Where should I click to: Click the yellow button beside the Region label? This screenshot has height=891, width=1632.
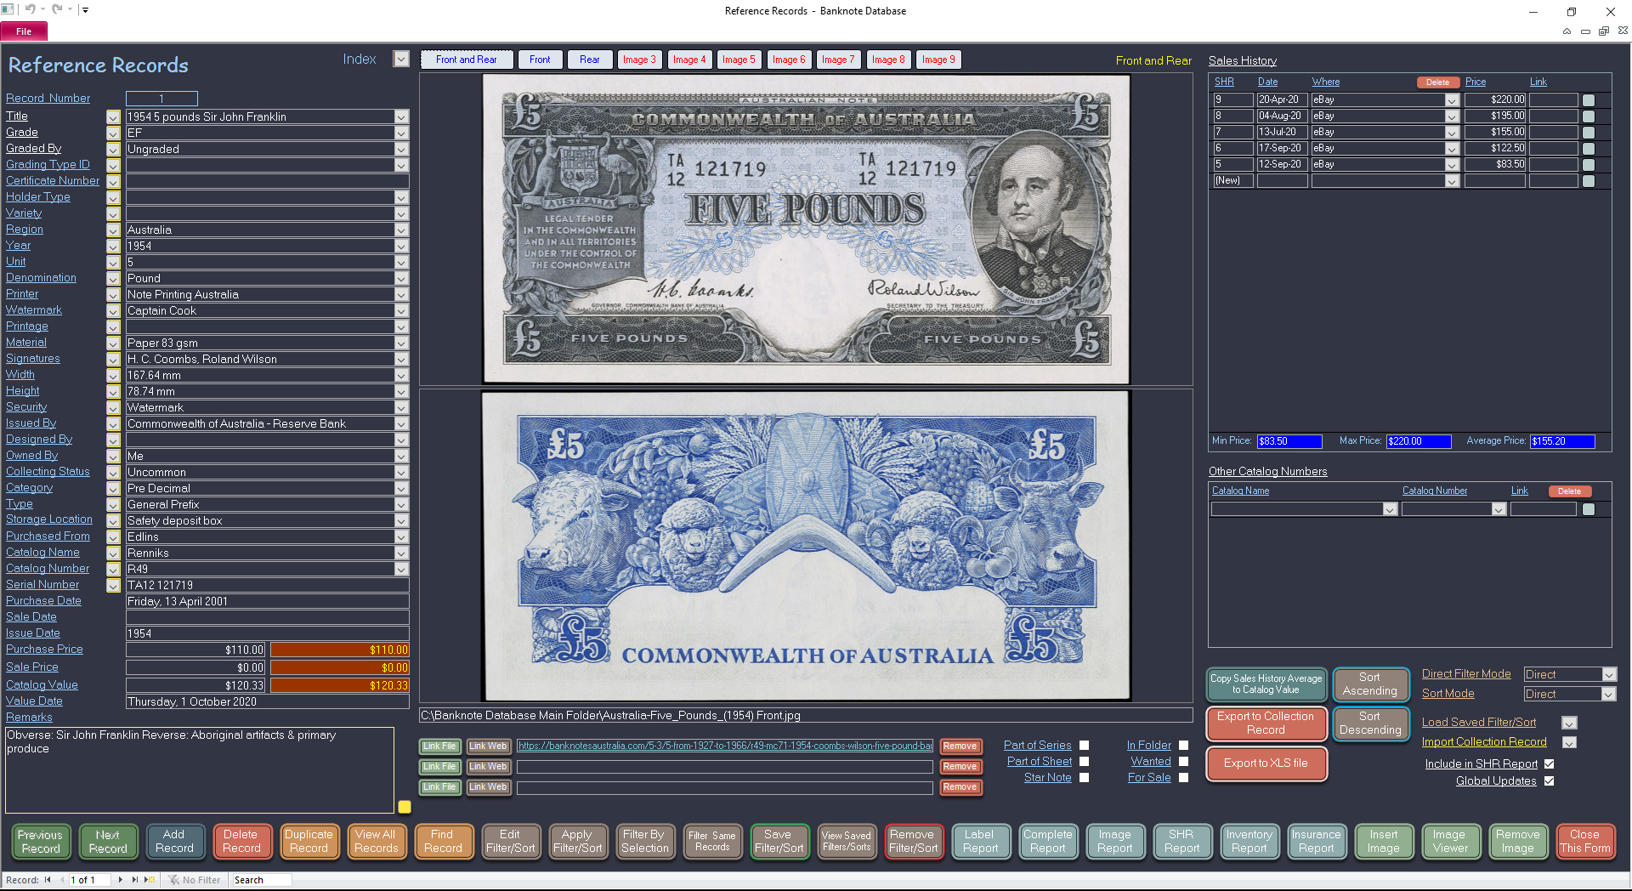(113, 230)
